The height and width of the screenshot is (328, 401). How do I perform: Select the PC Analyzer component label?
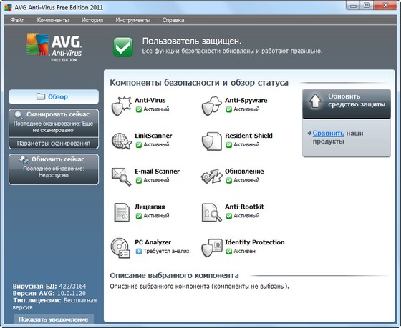(153, 242)
